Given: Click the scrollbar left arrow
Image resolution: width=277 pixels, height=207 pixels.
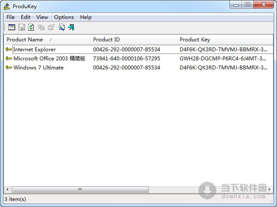Looking at the screenshot, I should [x=7, y=189].
